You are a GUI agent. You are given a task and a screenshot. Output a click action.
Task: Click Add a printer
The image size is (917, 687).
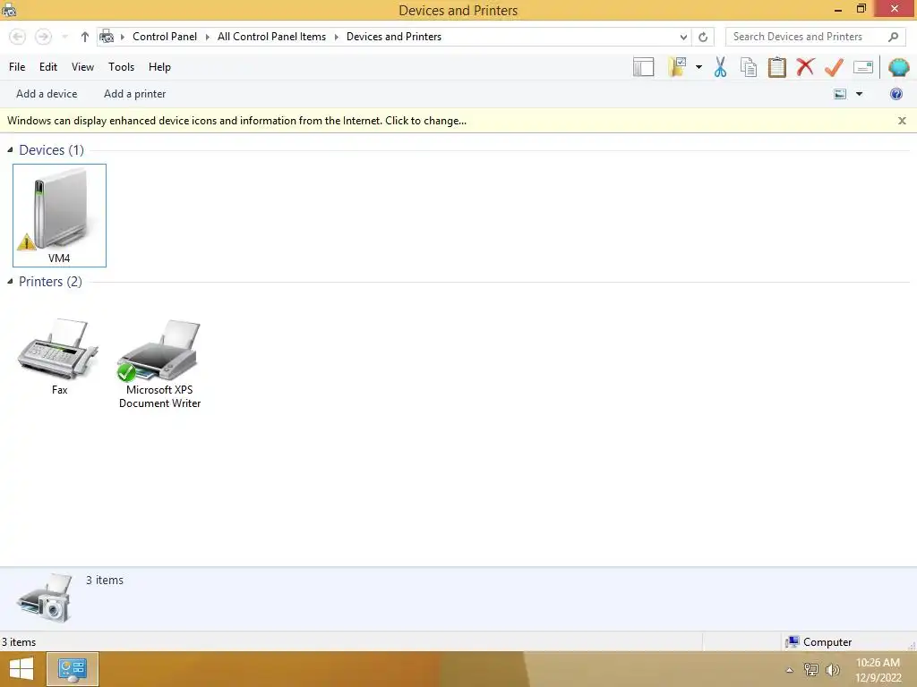134,94
